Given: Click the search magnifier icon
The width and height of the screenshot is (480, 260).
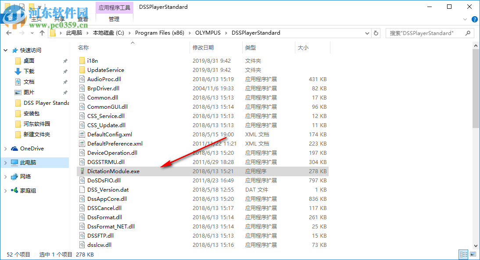Looking at the screenshot, I should pyautogui.click(x=468, y=32).
